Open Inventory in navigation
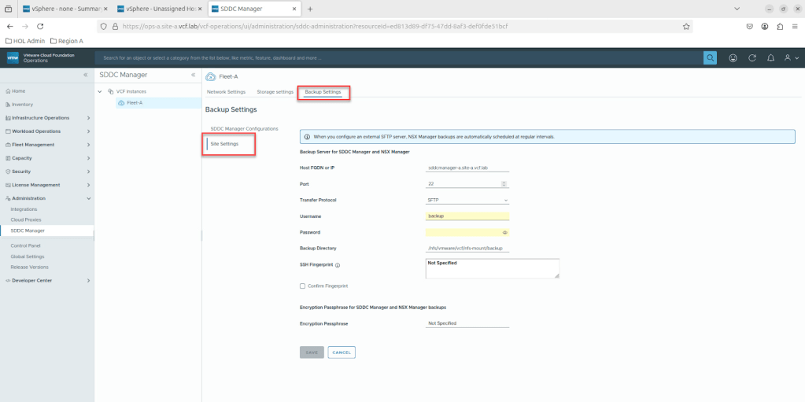This screenshot has height=402, width=805. pos(22,105)
